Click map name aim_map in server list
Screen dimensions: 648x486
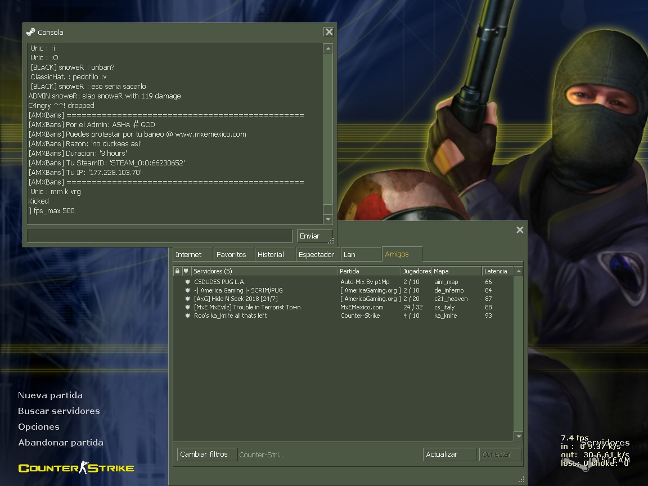(446, 282)
